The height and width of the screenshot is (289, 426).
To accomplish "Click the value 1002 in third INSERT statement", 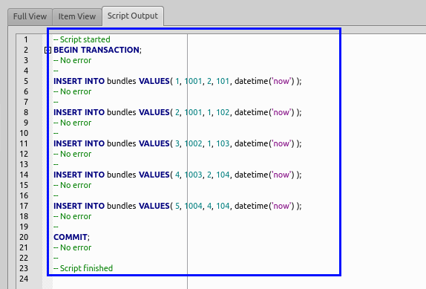I will [194, 143].
